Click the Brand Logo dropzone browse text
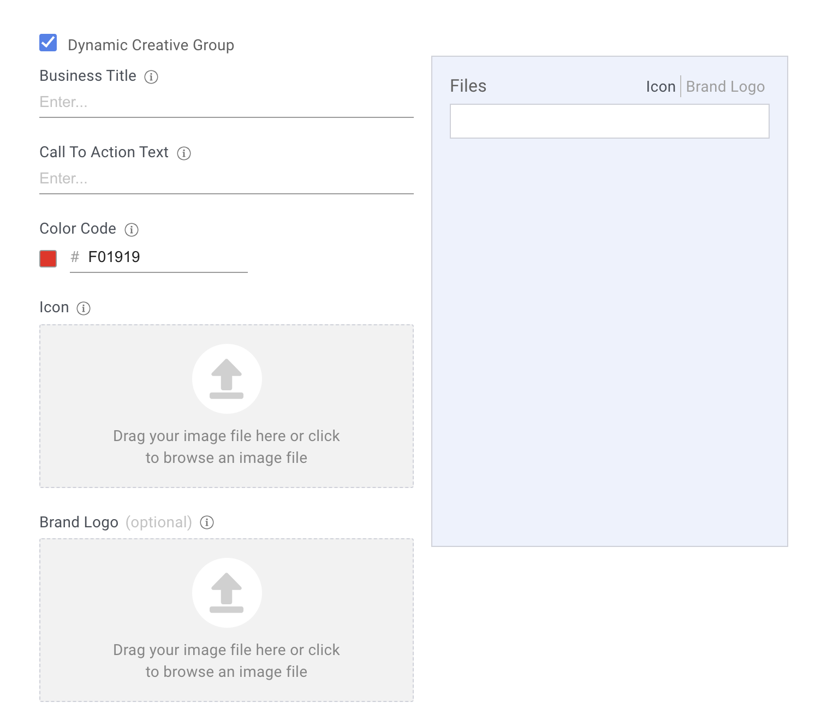This screenshot has height=726, width=833. (x=226, y=660)
